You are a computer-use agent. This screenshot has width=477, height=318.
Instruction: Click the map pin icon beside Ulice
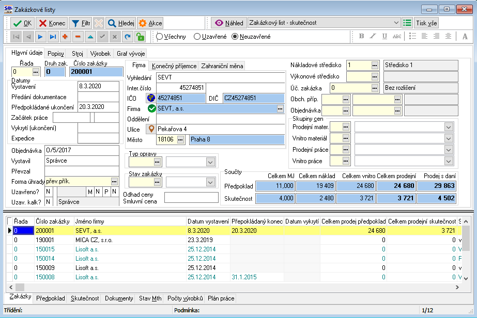click(x=151, y=129)
